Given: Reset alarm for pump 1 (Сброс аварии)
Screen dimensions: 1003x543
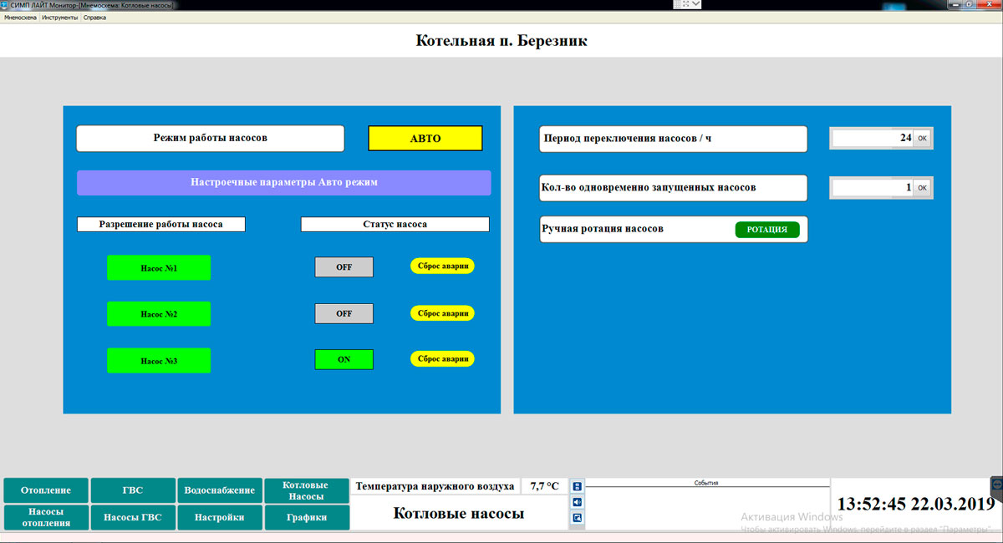Looking at the screenshot, I should click(x=442, y=266).
